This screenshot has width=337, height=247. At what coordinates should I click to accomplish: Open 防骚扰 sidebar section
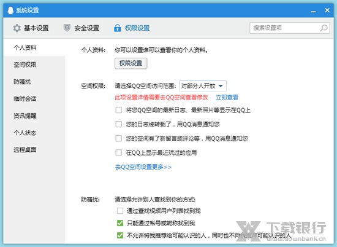click(x=34, y=82)
